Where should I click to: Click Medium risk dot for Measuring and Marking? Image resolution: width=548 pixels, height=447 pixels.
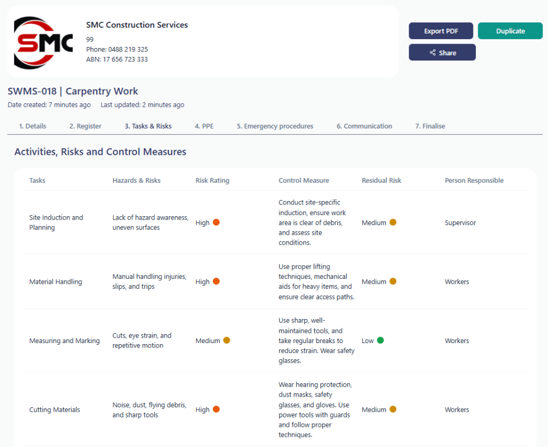tap(227, 340)
